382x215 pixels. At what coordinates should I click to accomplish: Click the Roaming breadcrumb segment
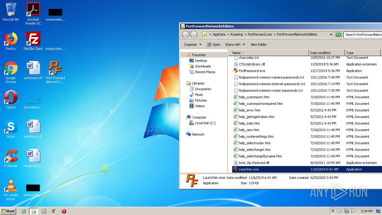point(237,34)
